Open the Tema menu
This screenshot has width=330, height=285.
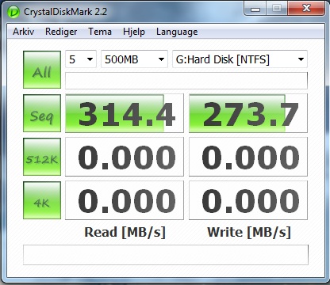click(x=100, y=32)
